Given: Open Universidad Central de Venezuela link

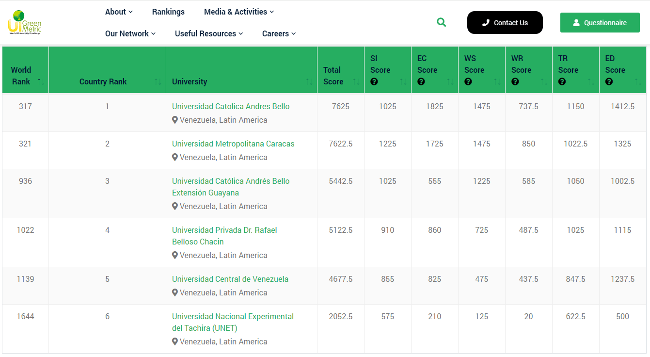Looking at the screenshot, I should [x=230, y=279].
